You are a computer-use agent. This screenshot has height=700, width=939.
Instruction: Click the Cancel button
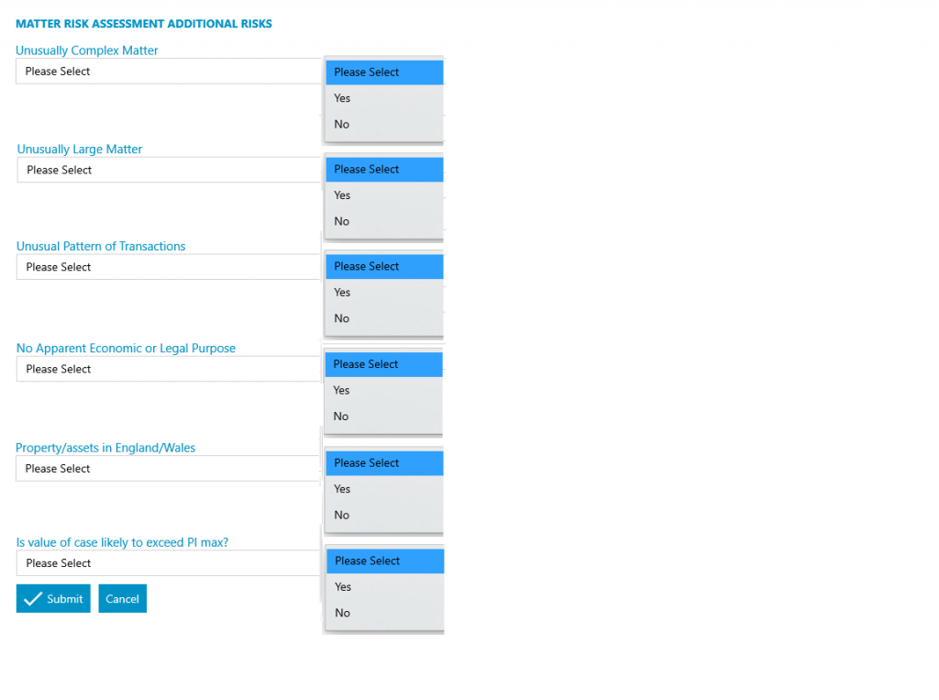[122, 598]
